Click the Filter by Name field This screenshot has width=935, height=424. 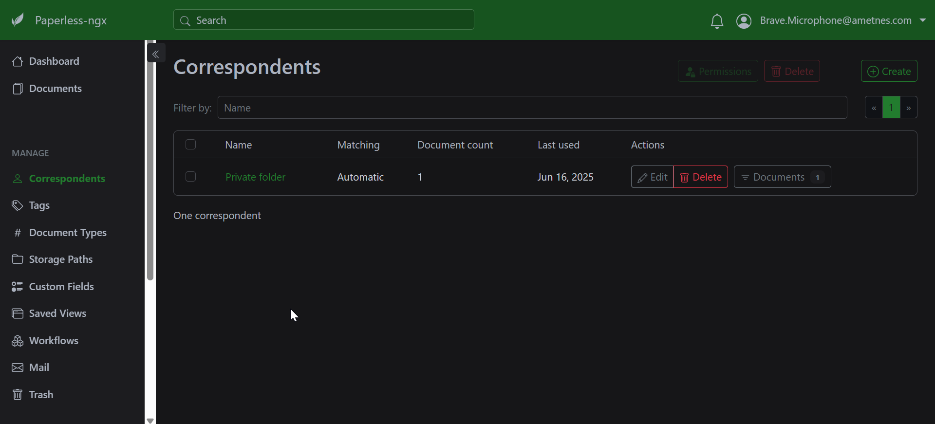(532, 108)
